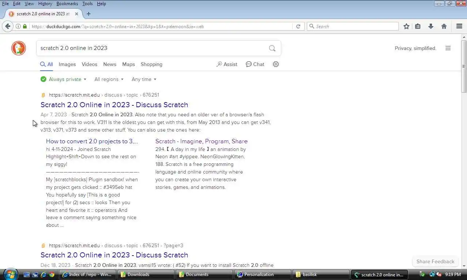The image size is (467, 280).
Task: Open the Tools menu
Action: (x=87, y=3)
